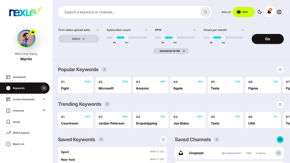Open the First video upload date dropdown
This screenshot has height=163, width=290.
(78, 39)
